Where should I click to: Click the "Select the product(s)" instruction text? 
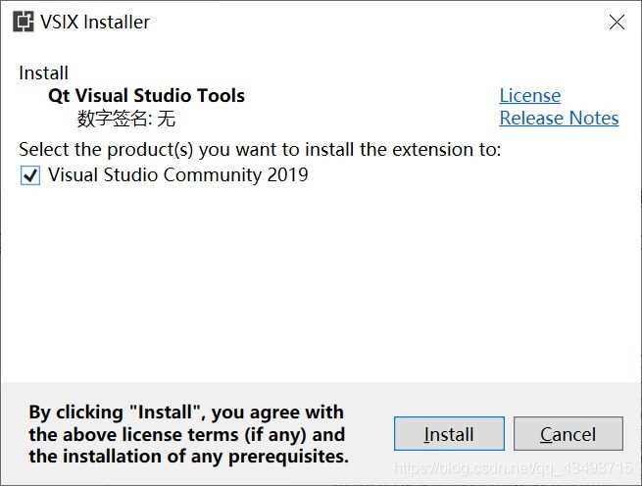click(260, 149)
